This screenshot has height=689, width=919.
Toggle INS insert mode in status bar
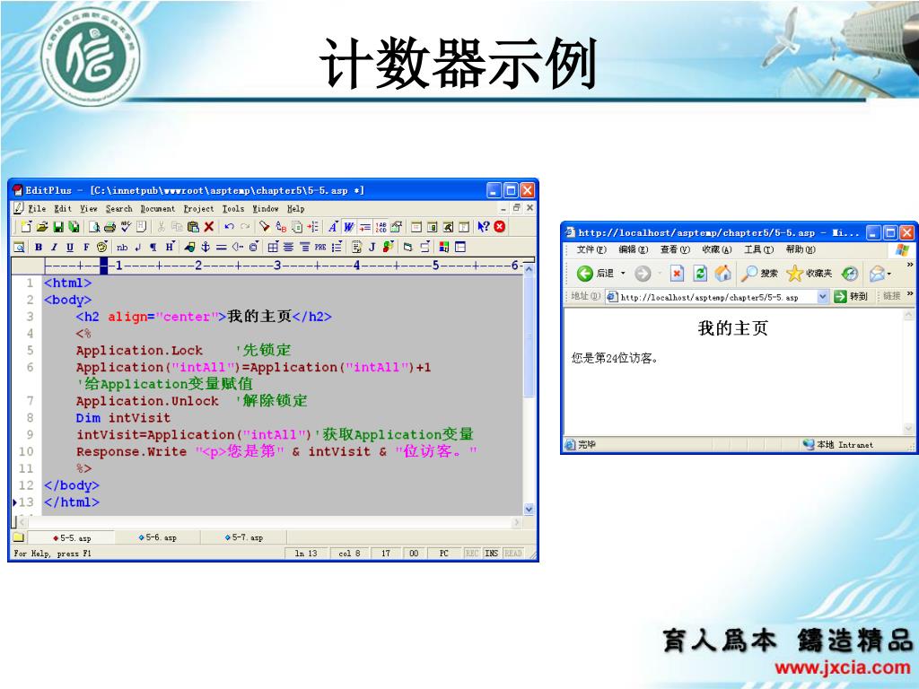(491, 553)
